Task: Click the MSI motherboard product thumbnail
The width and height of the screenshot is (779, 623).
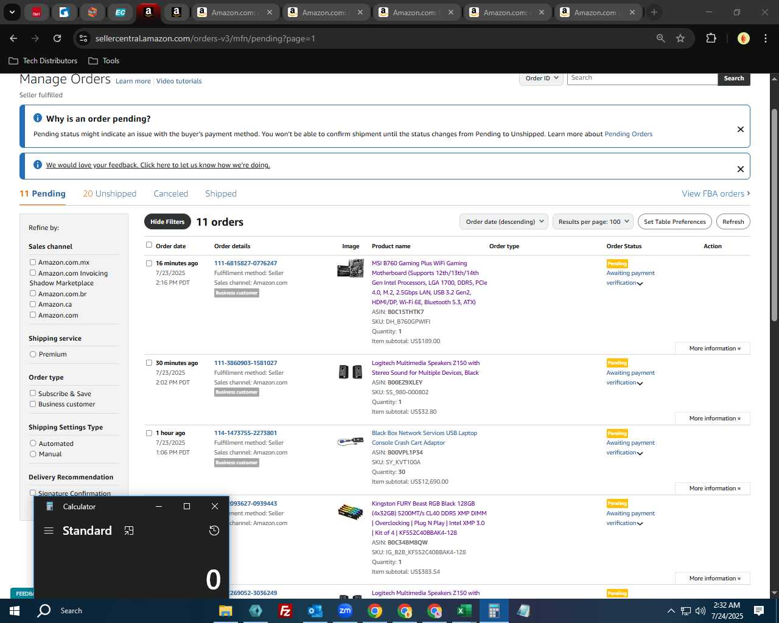Action: pos(351,268)
